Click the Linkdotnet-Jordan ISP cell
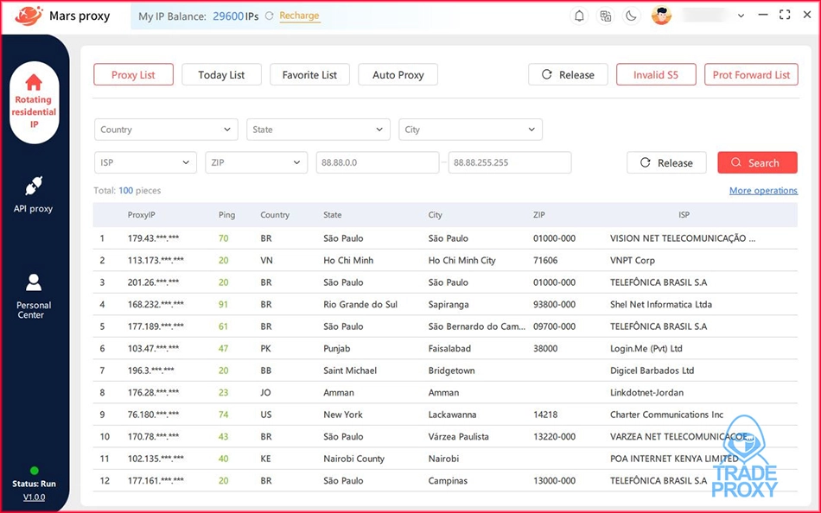821x513 pixels. [x=646, y=392]
